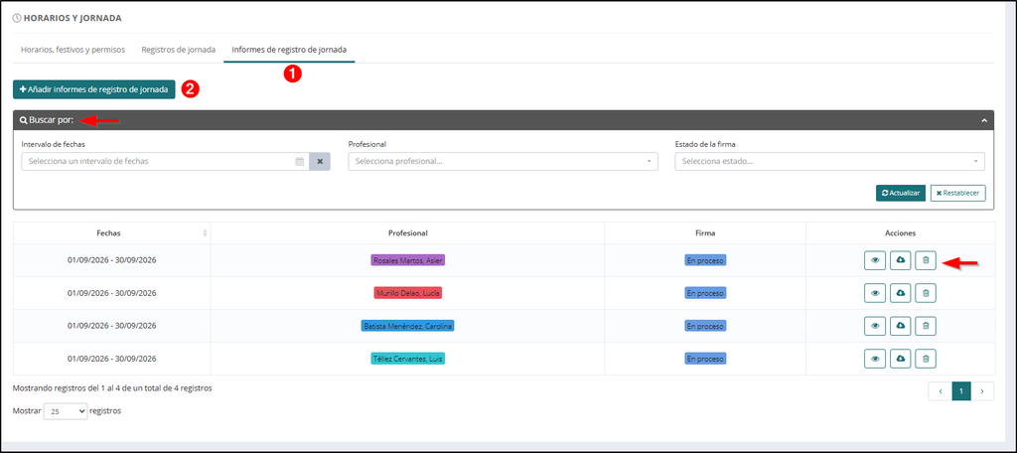Sort table by Fechas column arrows
This screenshot has width=1017, height=453.
205,233
